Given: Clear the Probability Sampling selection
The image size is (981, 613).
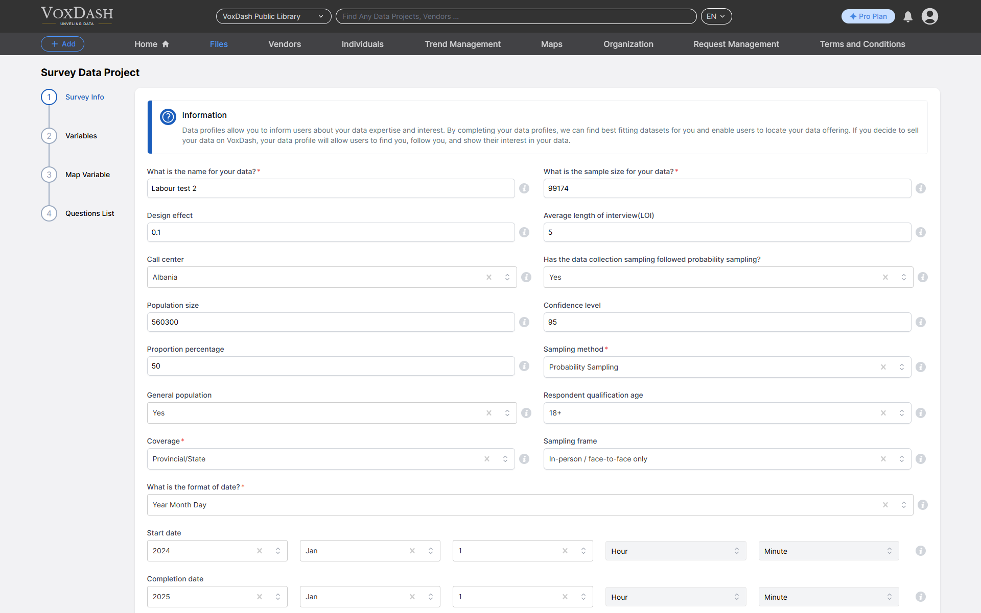Looking at the screenshot, I should 883,367.
